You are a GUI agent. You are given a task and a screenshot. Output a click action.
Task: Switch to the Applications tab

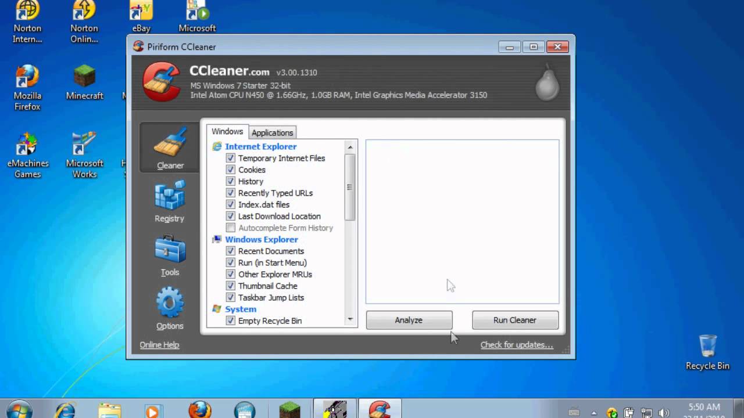272,132
